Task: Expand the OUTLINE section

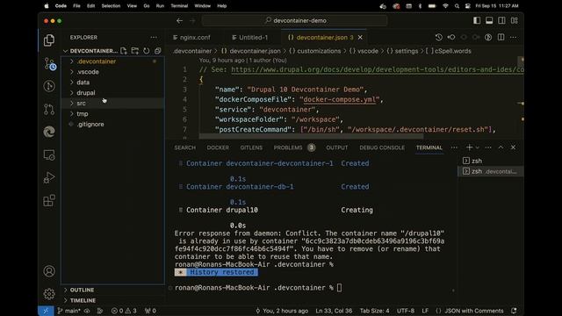Action: (x=113, y=290)
